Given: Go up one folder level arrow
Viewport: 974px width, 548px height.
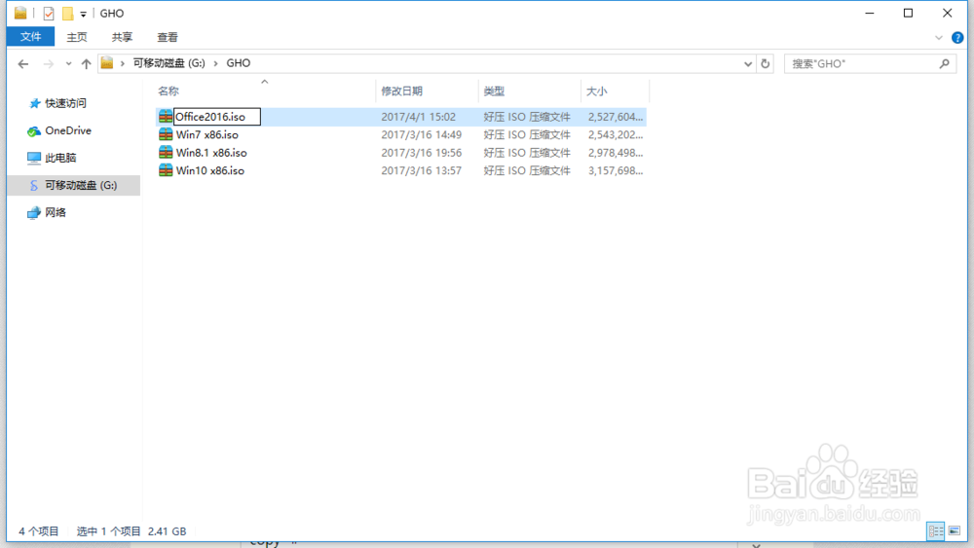Looking at the screenshot, I should click(87, 63).
